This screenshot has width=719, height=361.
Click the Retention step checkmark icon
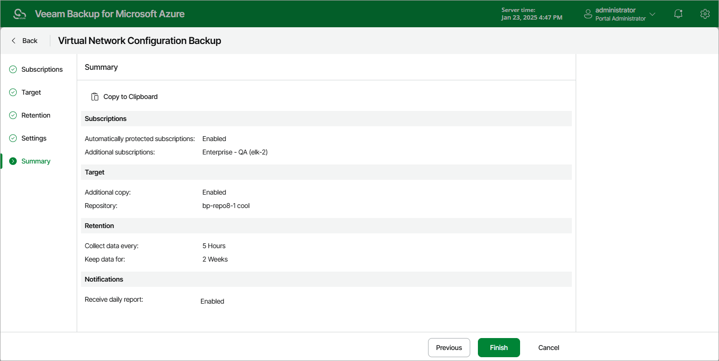(x=13, y=115)
